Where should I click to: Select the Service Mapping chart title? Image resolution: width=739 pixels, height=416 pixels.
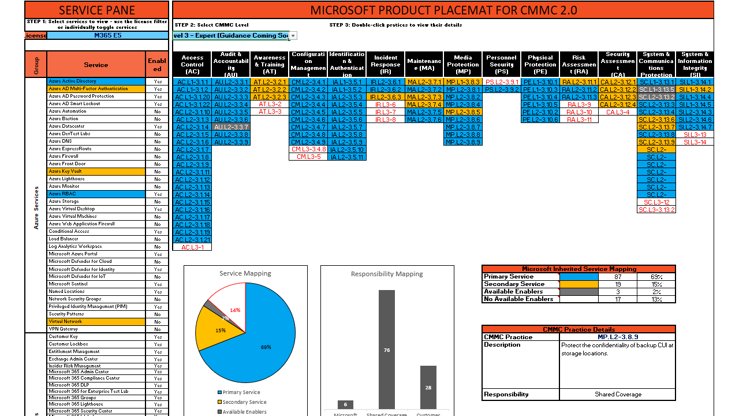245,273
